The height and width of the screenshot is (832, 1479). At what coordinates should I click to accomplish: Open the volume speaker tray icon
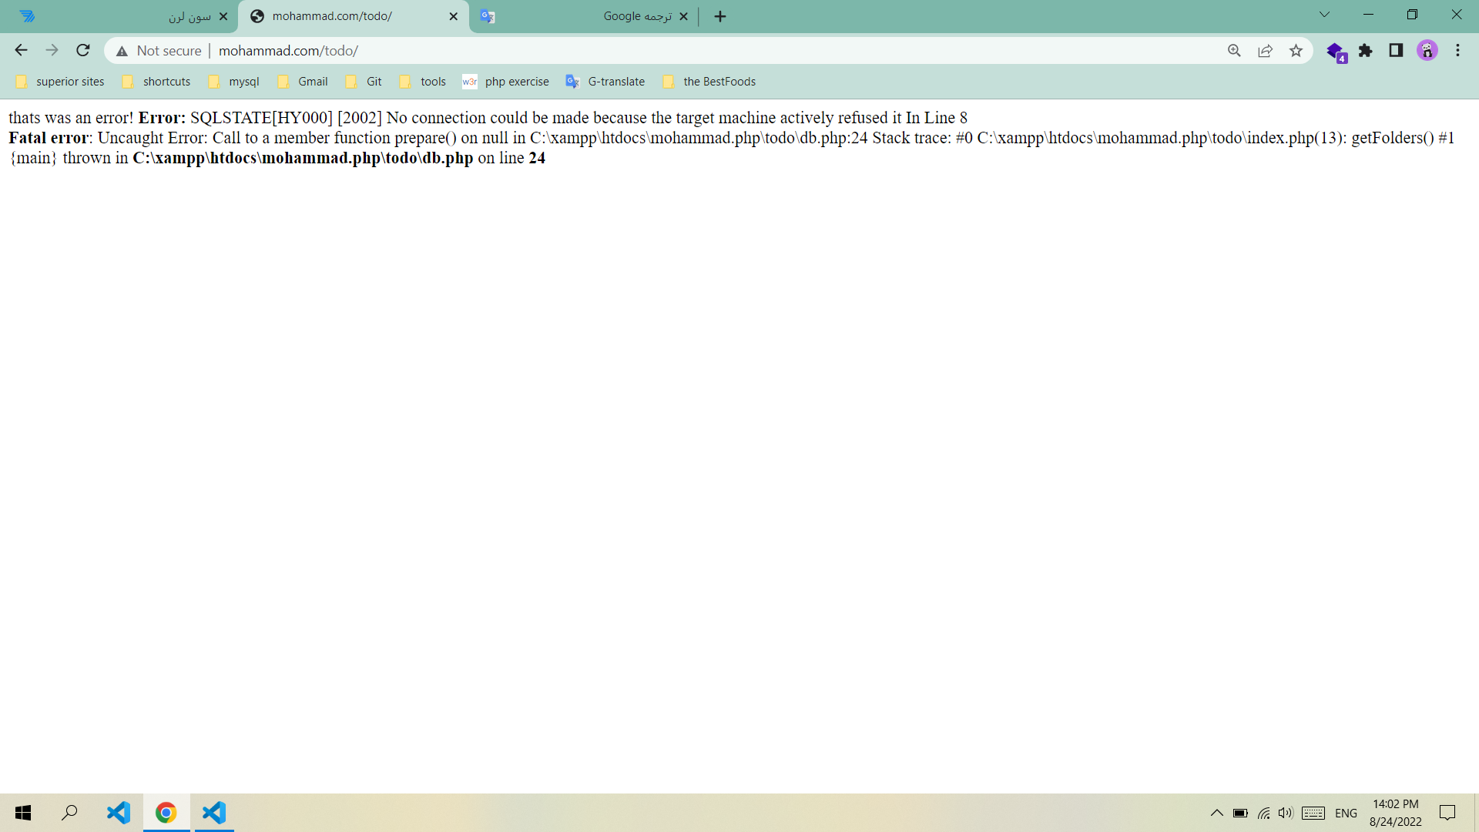(1285, 813)
